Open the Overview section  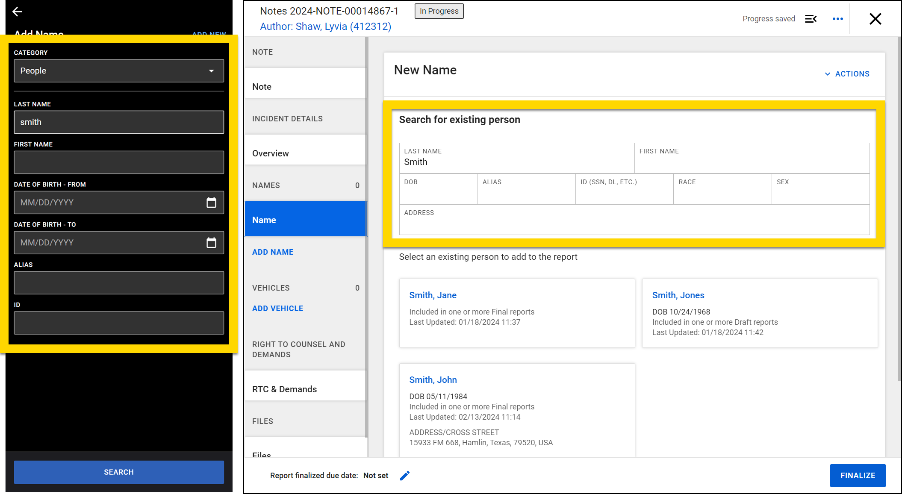click(306, 153)
